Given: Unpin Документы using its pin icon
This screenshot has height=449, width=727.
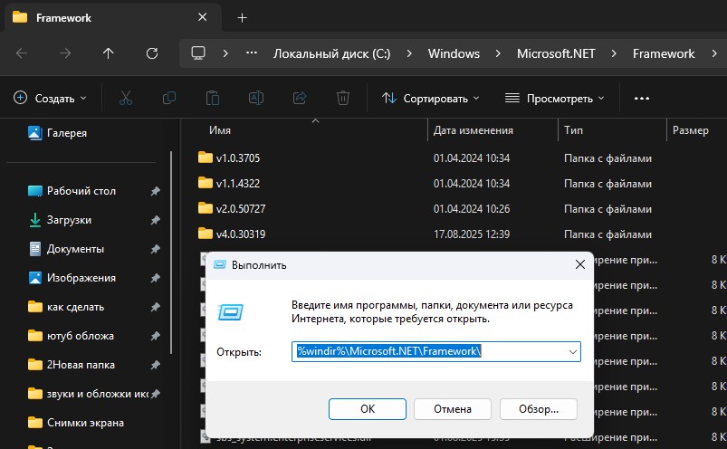Looking at the screenshot, I should [156, 249].
